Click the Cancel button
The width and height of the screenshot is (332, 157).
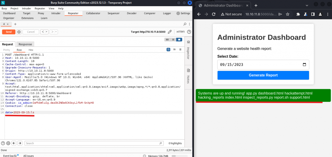pos(31,32)
